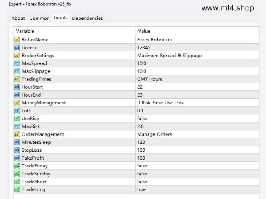Click the MaxSpread double-type icon

click(x=17, y=63)
